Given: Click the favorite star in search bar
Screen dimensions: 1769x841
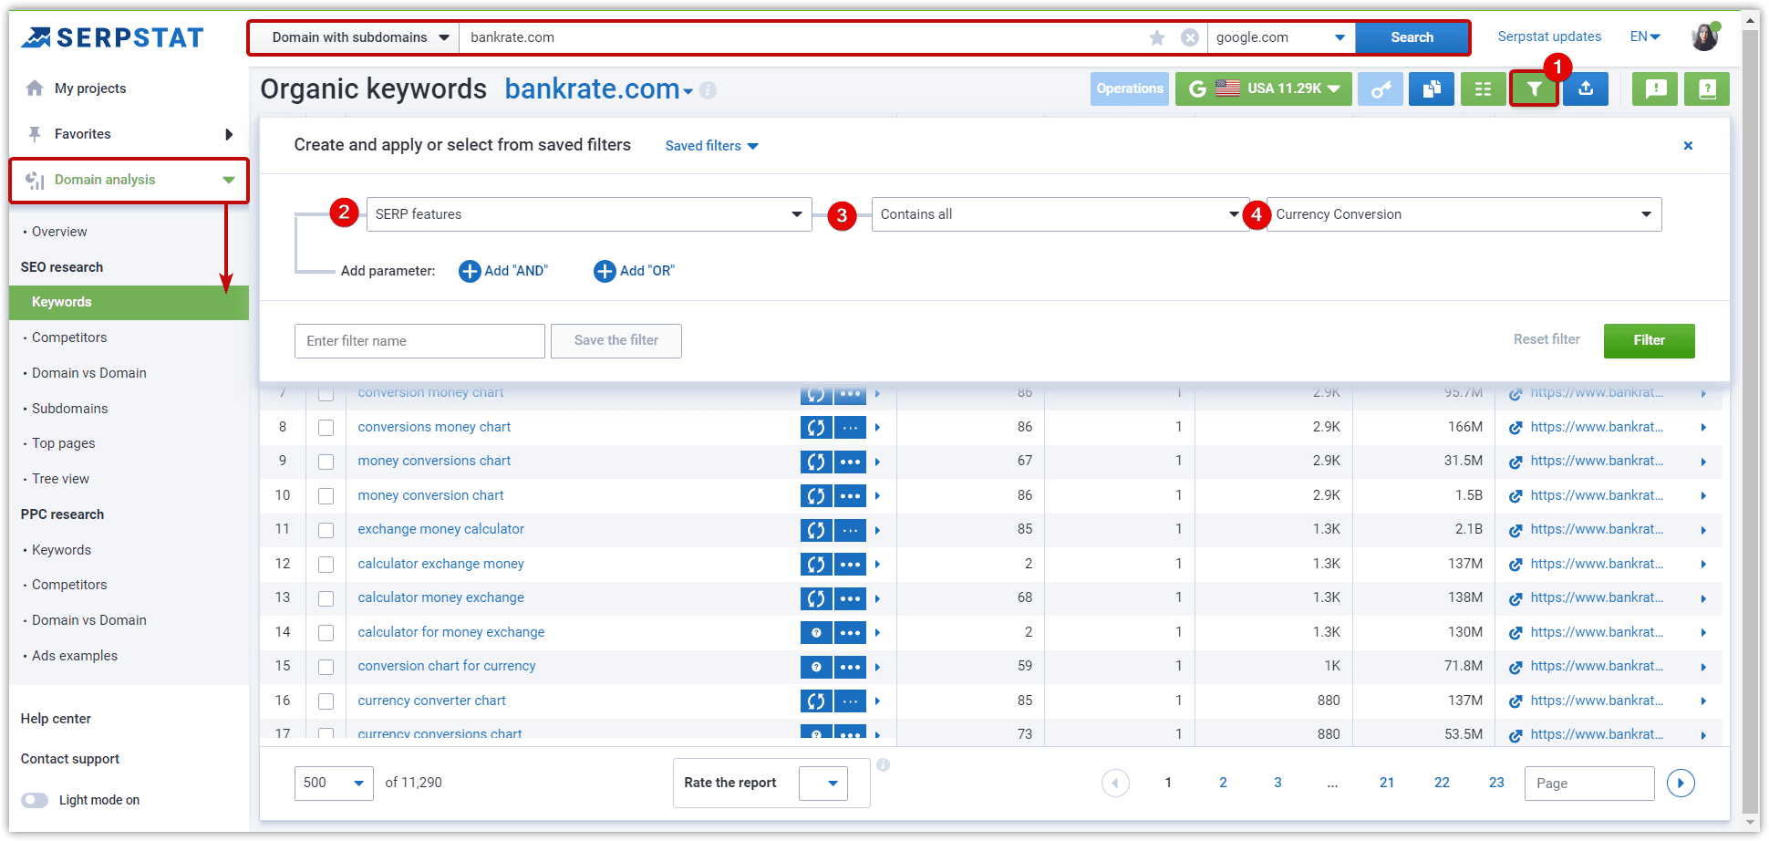Looking at the screenshot, I should click(x=1157, y=37).
